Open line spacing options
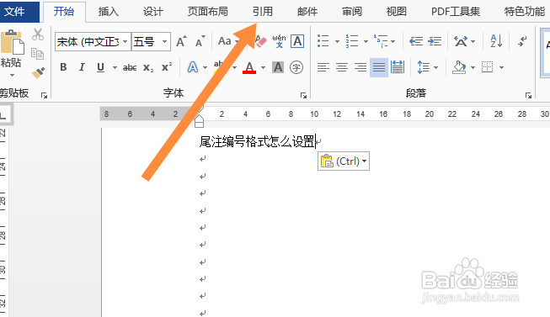The height and width of the screenshot is (317, 550). point(424,67)
